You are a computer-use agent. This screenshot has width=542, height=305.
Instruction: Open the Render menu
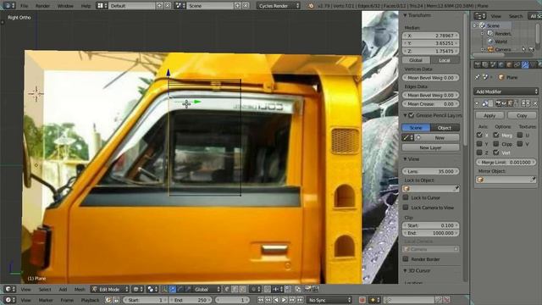click(x=42, y=6)
